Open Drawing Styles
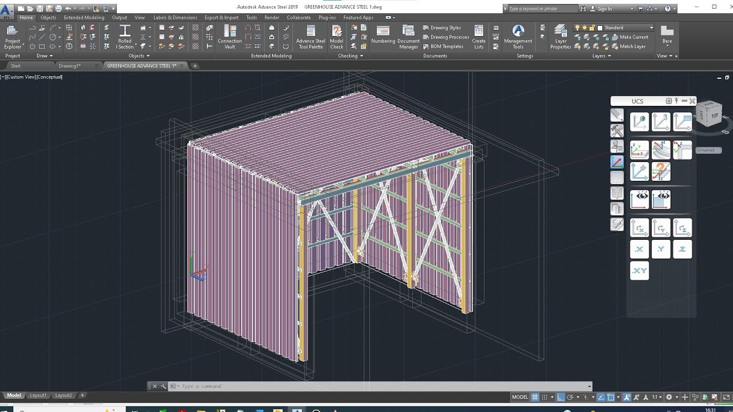Screen dimensions: 733x412 click(442, 27)
